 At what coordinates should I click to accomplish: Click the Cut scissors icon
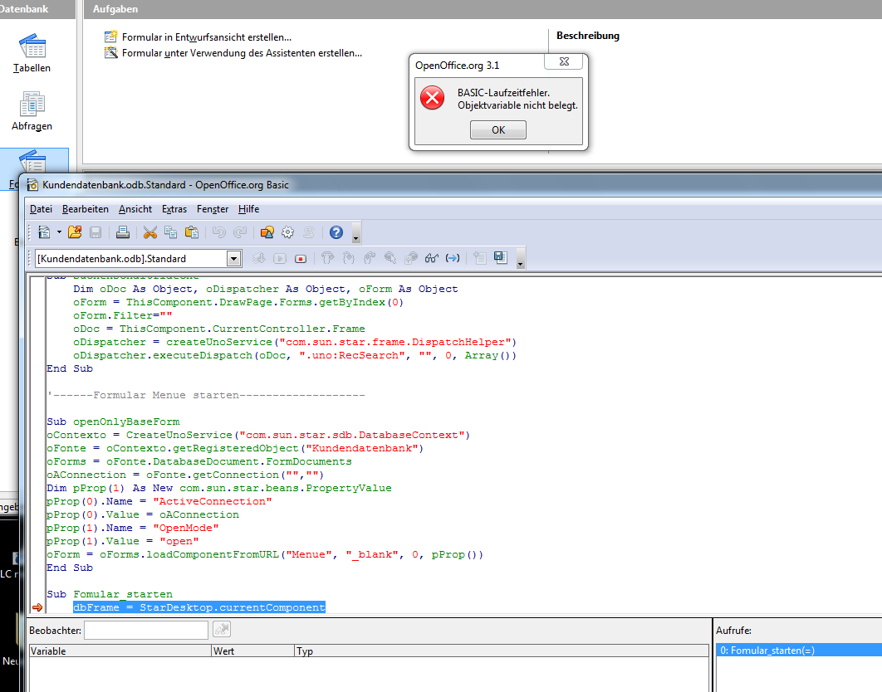[150, 232]
